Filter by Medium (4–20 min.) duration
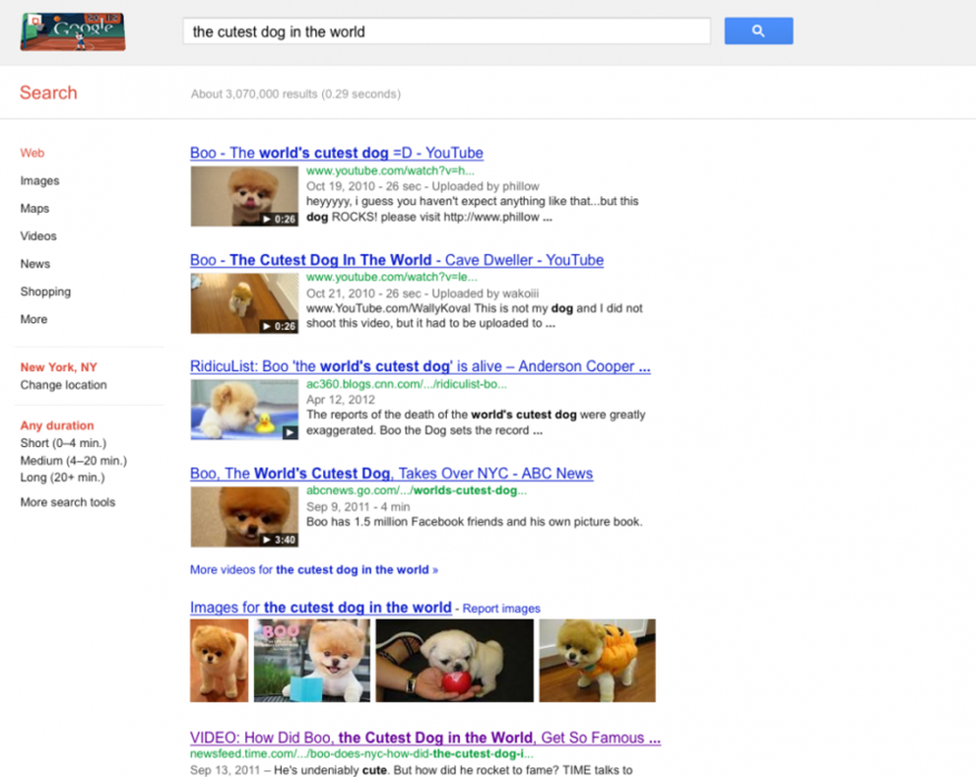This screenshot has height=777, width=976. [x=73, y=461]
